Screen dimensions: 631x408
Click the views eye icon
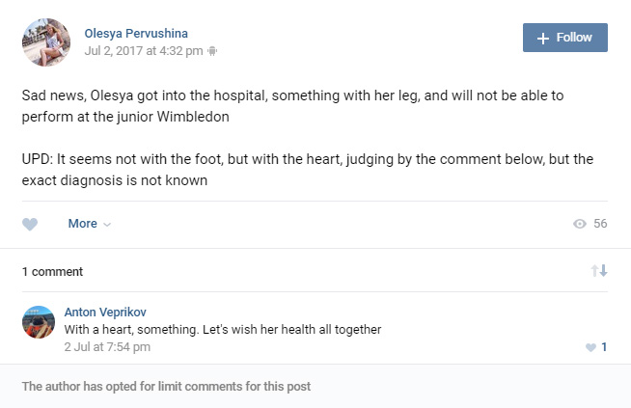point(580,224)
